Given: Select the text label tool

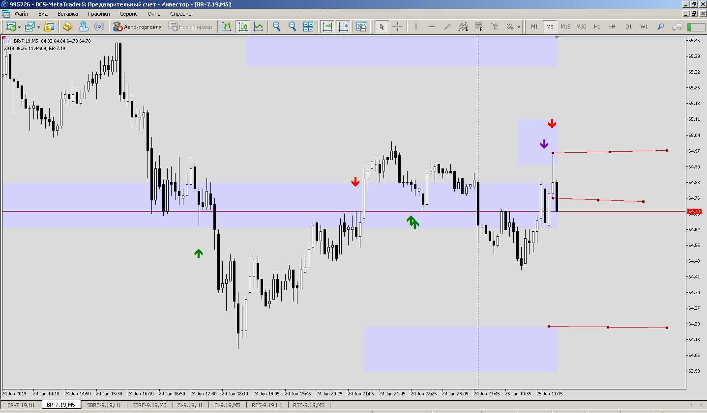Looking at the screenshot, I should (x=494, y=27).
